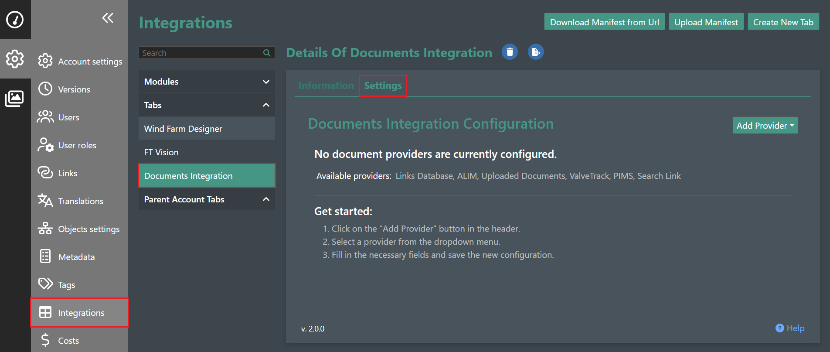
Task: Open Users menu item
Action: tap(79, 117)
